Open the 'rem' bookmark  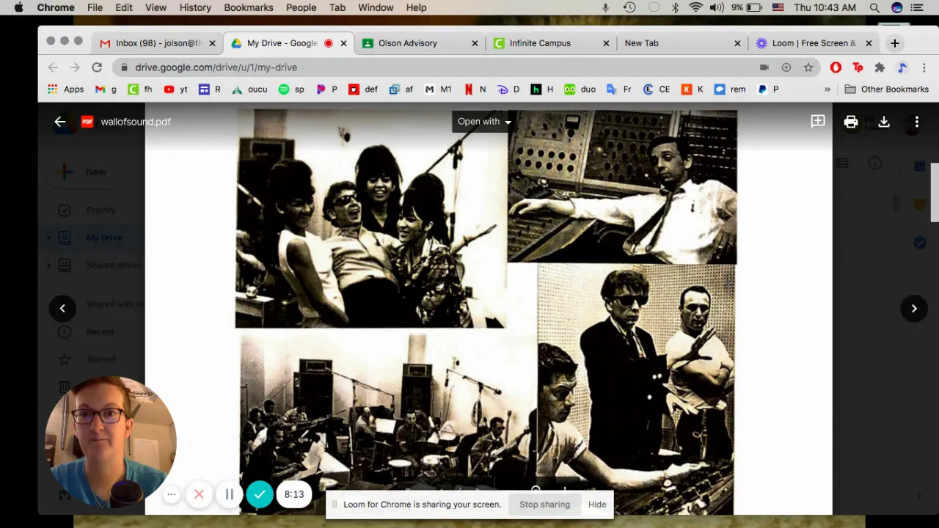click(x=730, y=89)
